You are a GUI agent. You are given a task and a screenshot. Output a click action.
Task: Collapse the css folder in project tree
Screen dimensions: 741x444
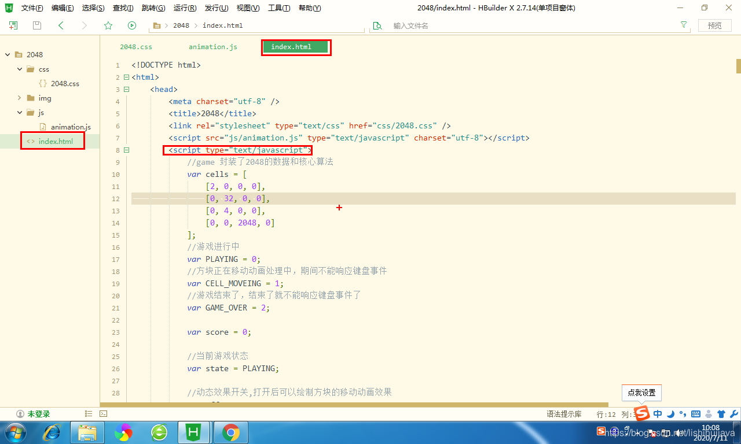[20, 69]
